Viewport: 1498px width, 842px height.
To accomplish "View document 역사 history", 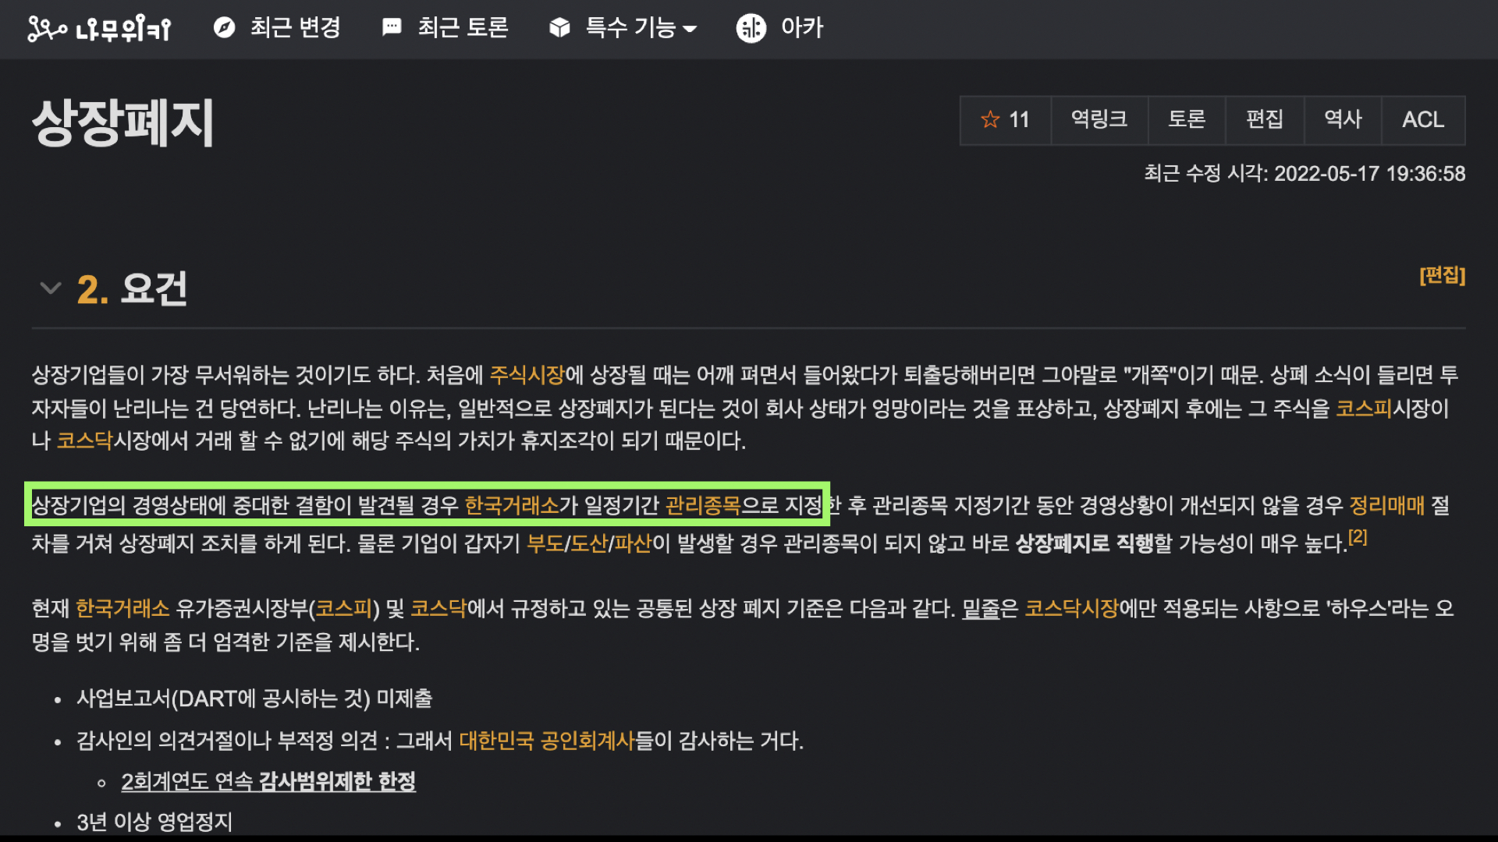I will (1342, 119).
